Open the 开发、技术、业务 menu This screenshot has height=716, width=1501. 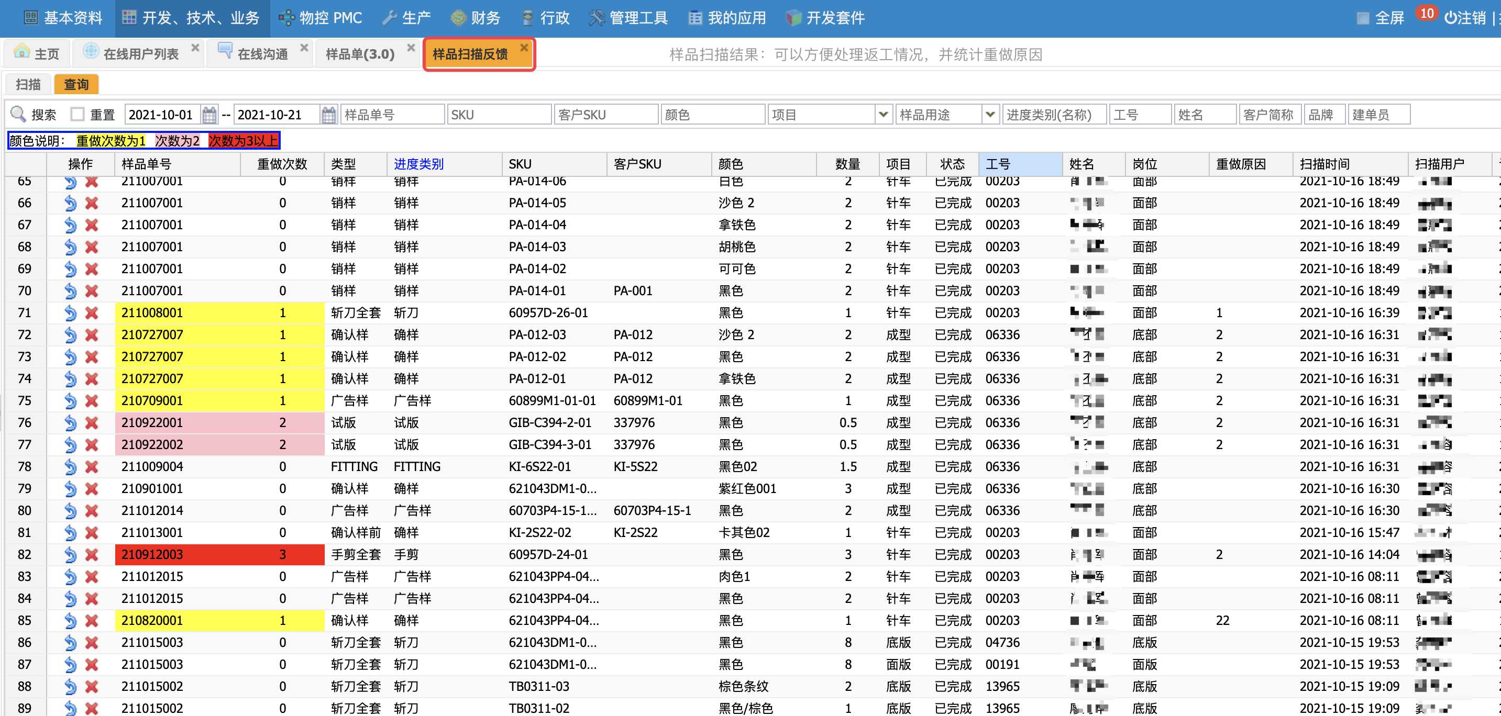pyautogui.click(x=191, y=18)
